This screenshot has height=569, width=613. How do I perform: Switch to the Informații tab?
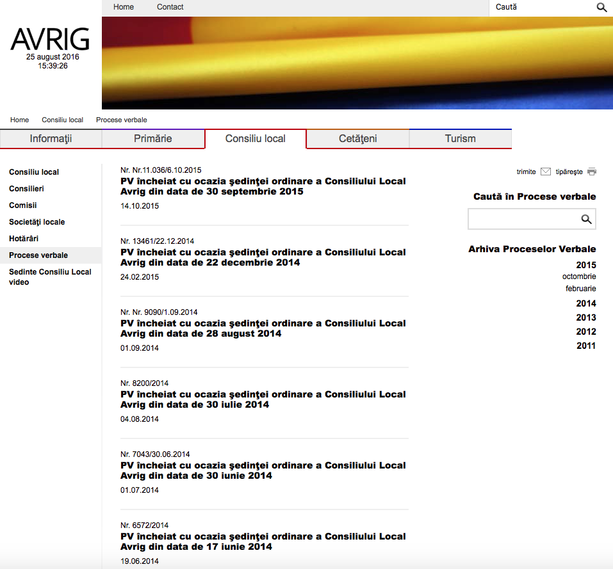coord(51,139)
